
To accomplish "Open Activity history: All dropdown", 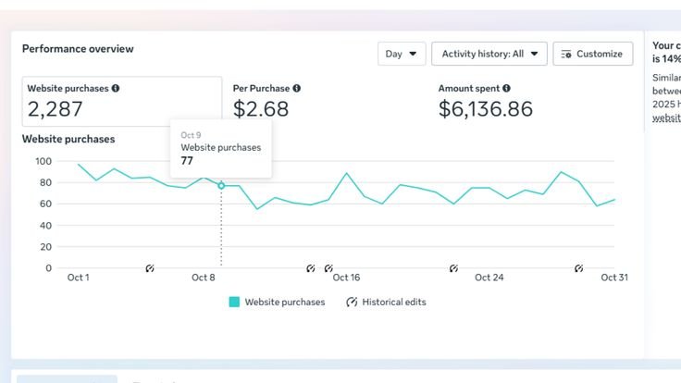I will 489,54.
